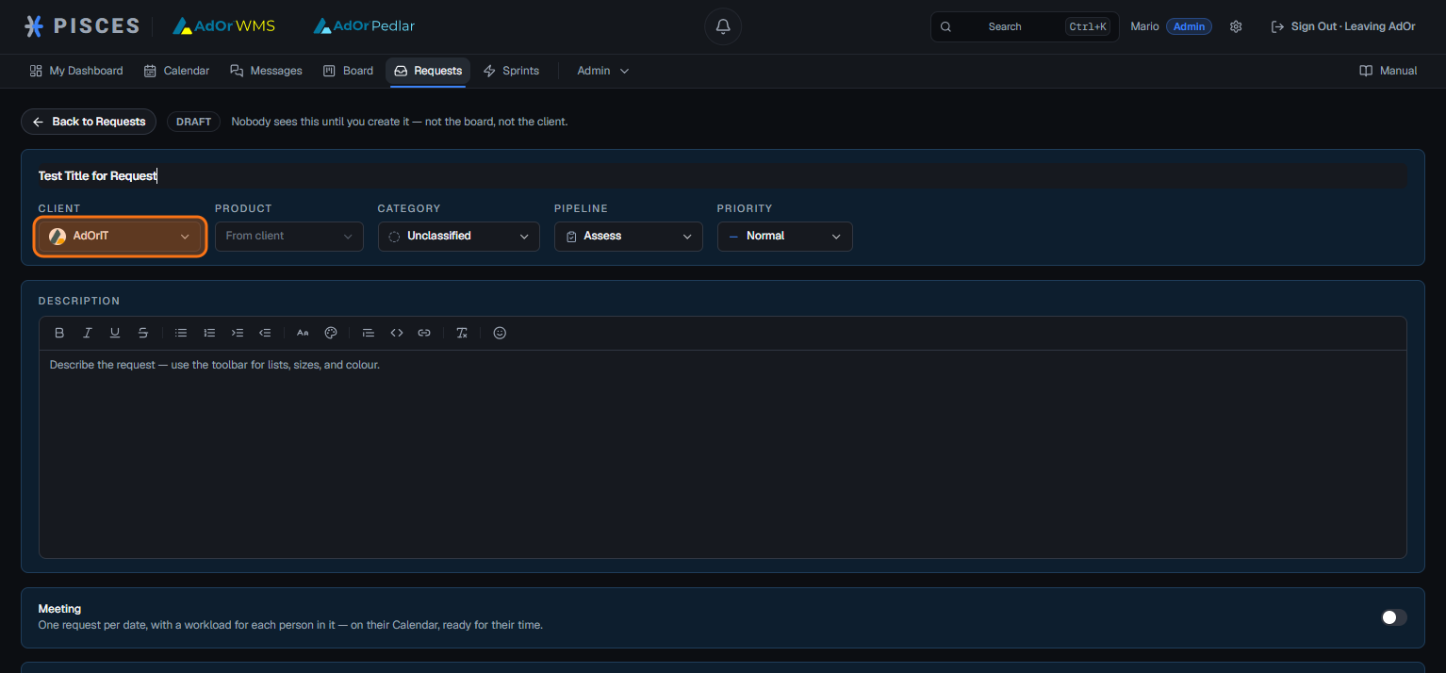Insert a code block
Screen dimensions: 1446x673
point(397,333)
